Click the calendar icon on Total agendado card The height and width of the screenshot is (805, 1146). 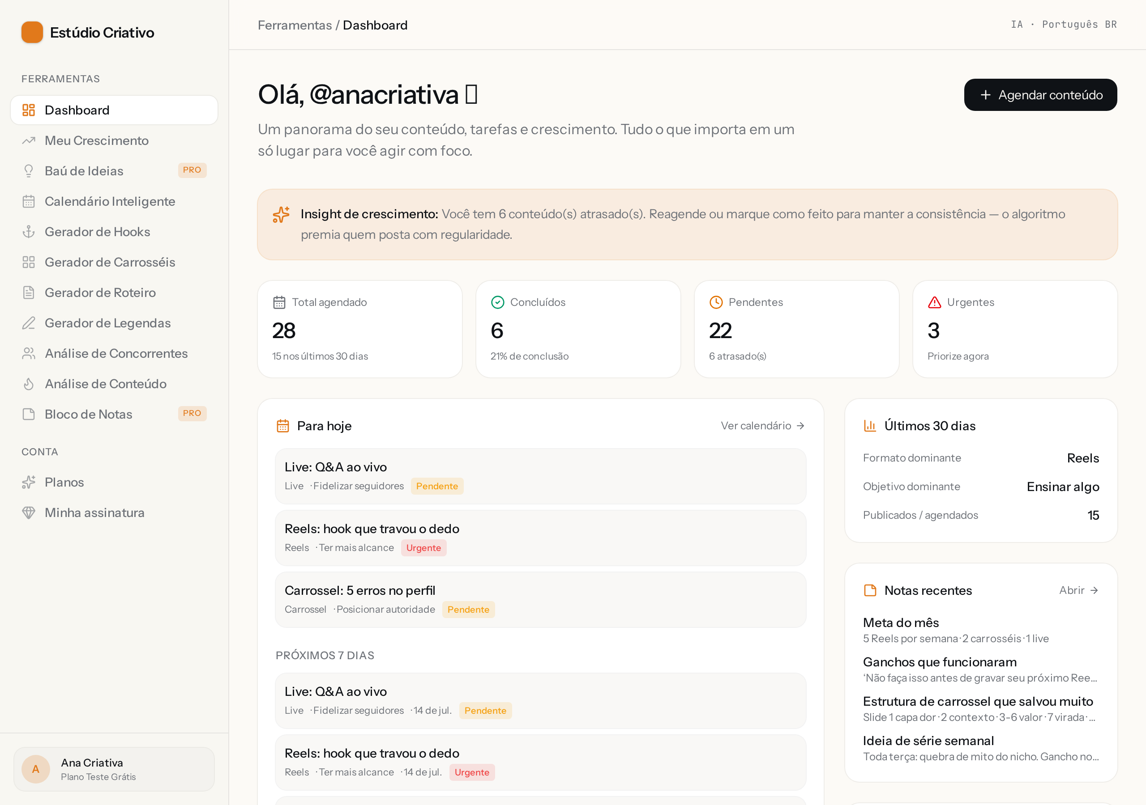coord(279,302)
